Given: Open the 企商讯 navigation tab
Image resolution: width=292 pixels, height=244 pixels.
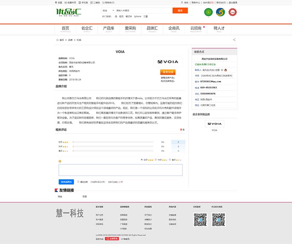Looking at the screenshot, I should click(174, 29).
